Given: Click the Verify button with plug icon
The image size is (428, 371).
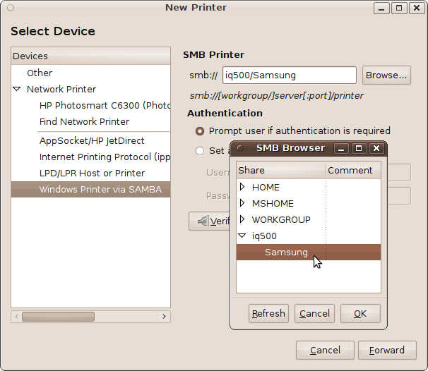Looking at the screenshot, I should point(210,221).
